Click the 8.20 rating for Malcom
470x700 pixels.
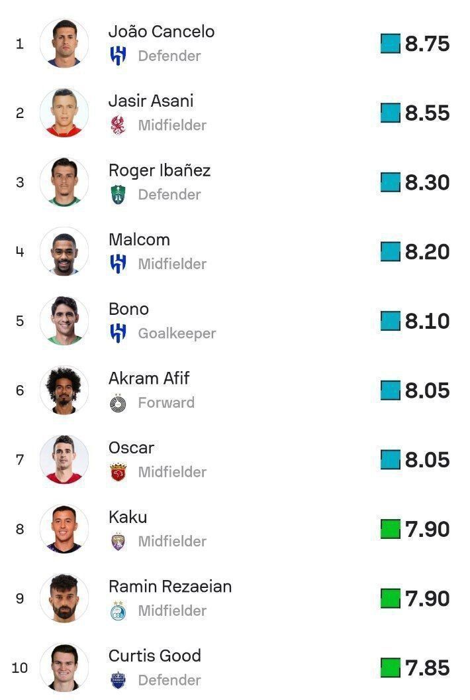pos(427,252)
